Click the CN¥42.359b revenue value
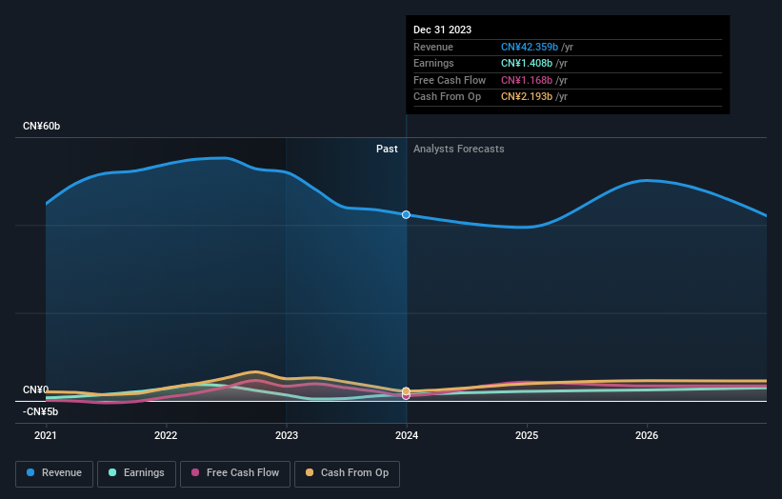The width and height of the screenshot is (782, 499). 530,47
